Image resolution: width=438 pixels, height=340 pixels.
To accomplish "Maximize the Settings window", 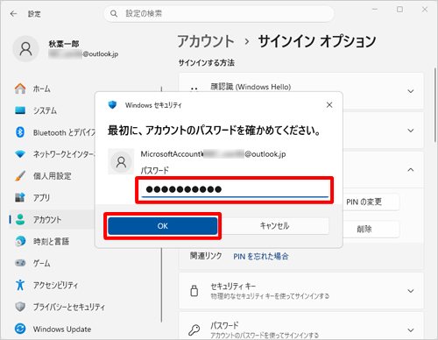I will point(399,10).
